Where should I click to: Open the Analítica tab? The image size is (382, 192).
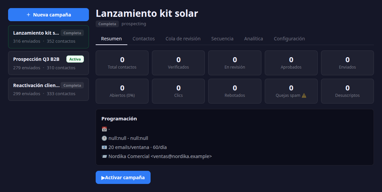[253, 39]
